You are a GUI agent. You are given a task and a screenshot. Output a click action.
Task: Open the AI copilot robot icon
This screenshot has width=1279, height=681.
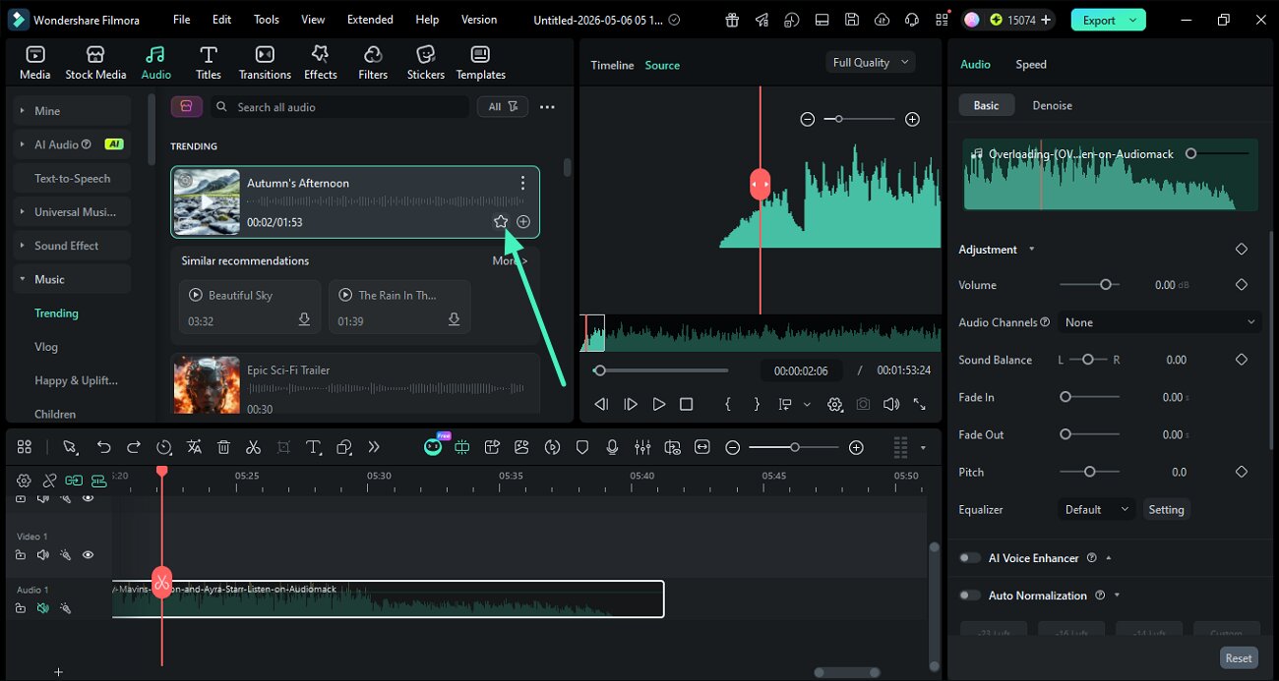coord(433,447)
